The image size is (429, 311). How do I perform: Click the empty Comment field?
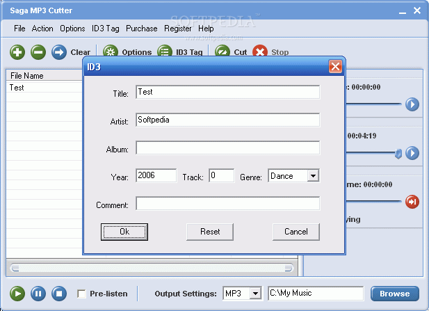click(x=227, y=203)
